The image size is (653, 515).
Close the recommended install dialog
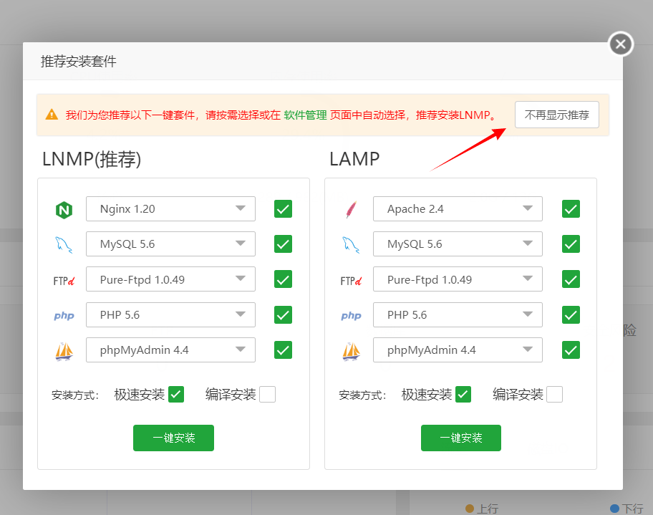[x=621, y=44]
